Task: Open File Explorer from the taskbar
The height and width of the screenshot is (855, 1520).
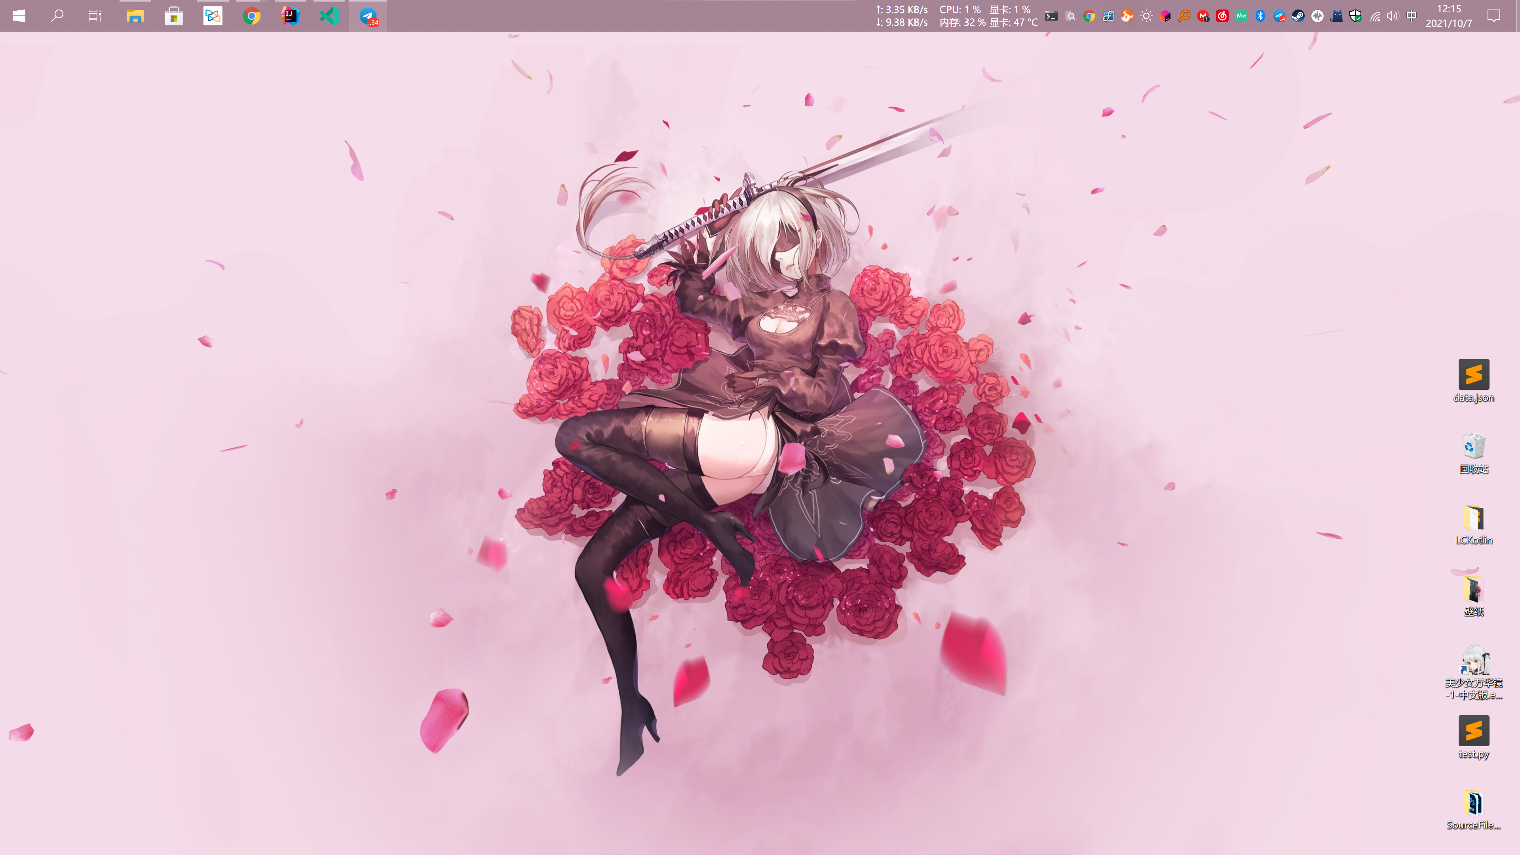Action: coord(135,16)
